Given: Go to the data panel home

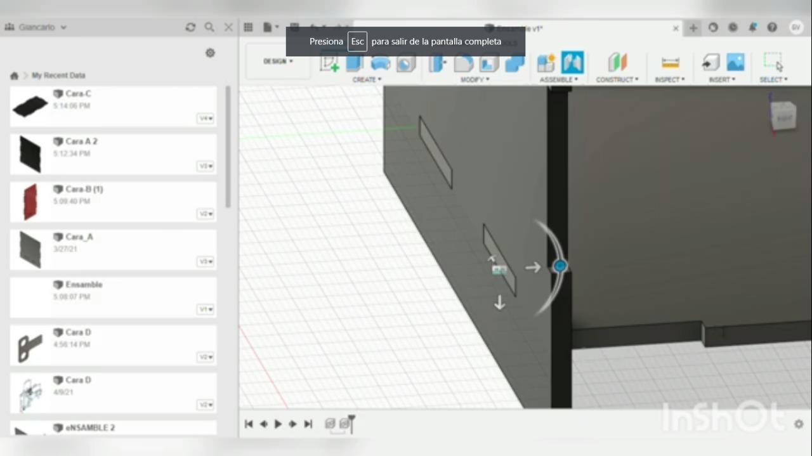Looking at the screenshot, I should (x=15, y=75).
